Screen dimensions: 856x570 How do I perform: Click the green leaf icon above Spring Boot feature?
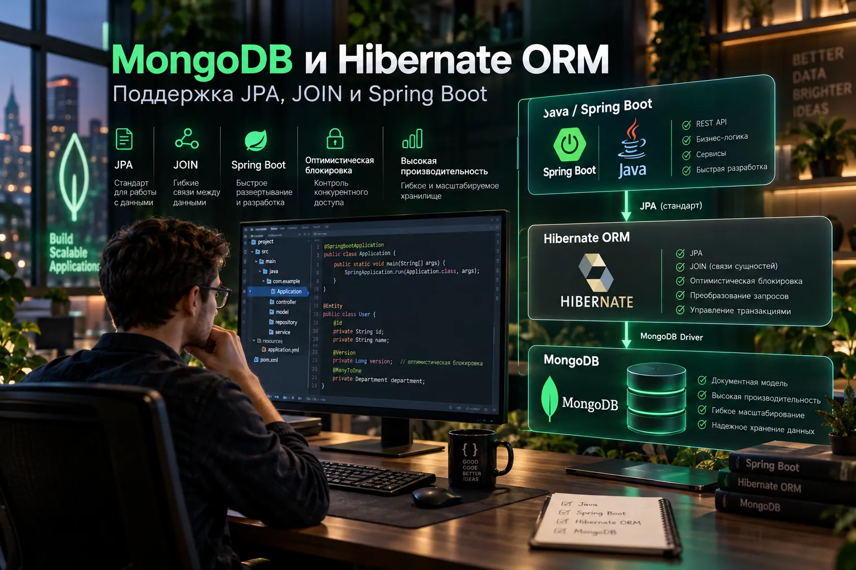click(256, 140)
